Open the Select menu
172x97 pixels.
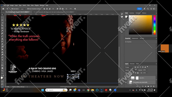[x=24, y=5]
